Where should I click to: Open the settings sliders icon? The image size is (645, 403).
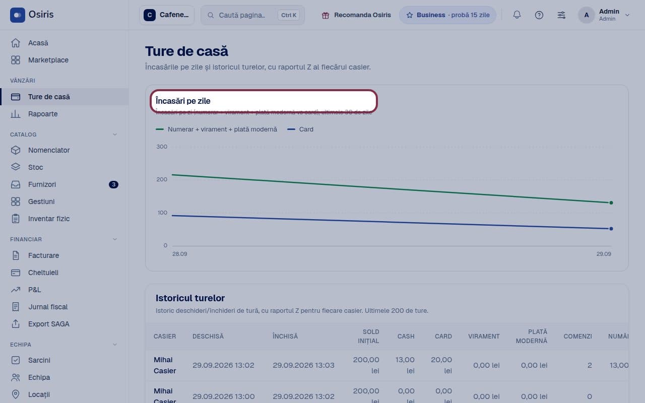tap(561, 15)
